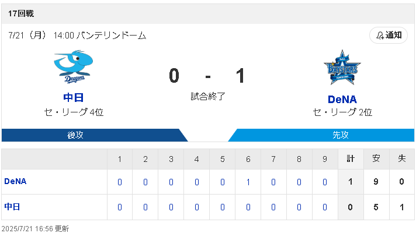Viewport: 416px width, 233px height.
Task: Open the DeNA team link under logo
Action: [x=342, y=100]
